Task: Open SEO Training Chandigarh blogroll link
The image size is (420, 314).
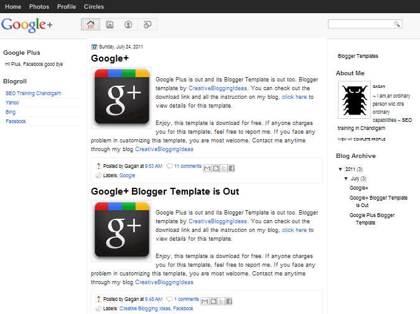Action: pyautogui.click(x=33, y=93)
